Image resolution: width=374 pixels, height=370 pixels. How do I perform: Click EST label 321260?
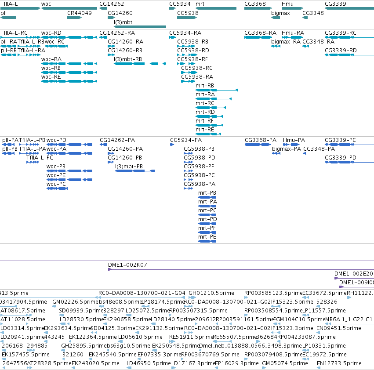point(73,355)
